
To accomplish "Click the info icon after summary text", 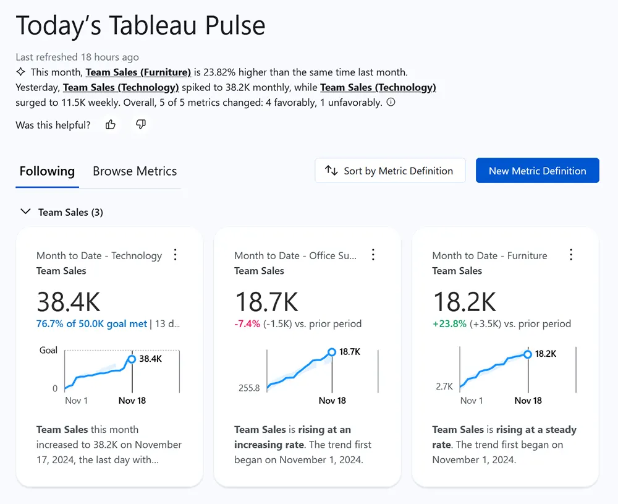I will [391, 102].
